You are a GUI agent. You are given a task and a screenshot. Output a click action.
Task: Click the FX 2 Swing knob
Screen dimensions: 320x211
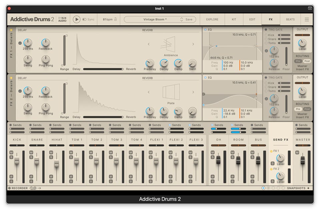[x=28, y=107]
